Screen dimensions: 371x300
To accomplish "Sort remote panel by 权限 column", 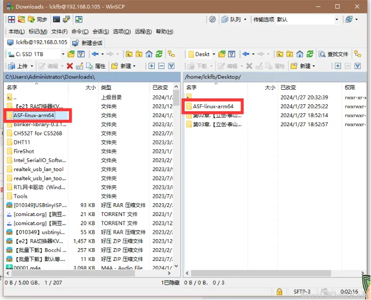I will pyautogui.click(x=354, y=88).
